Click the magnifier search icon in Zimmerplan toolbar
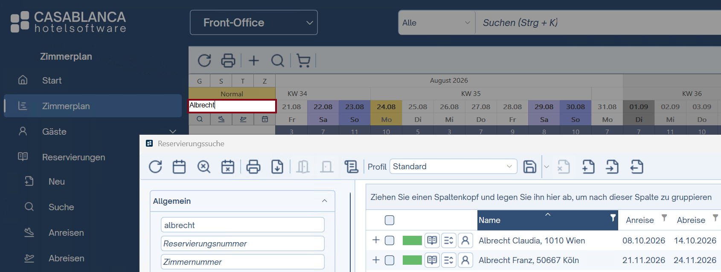The height and width of the screenshot is (272, 721). [x=278, y=61]
